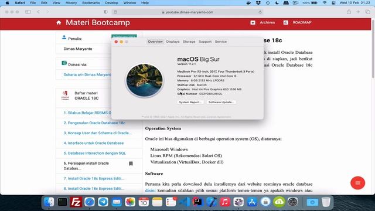
Task: Switch to the Displays tab
Action: click(x=173, y=42)
